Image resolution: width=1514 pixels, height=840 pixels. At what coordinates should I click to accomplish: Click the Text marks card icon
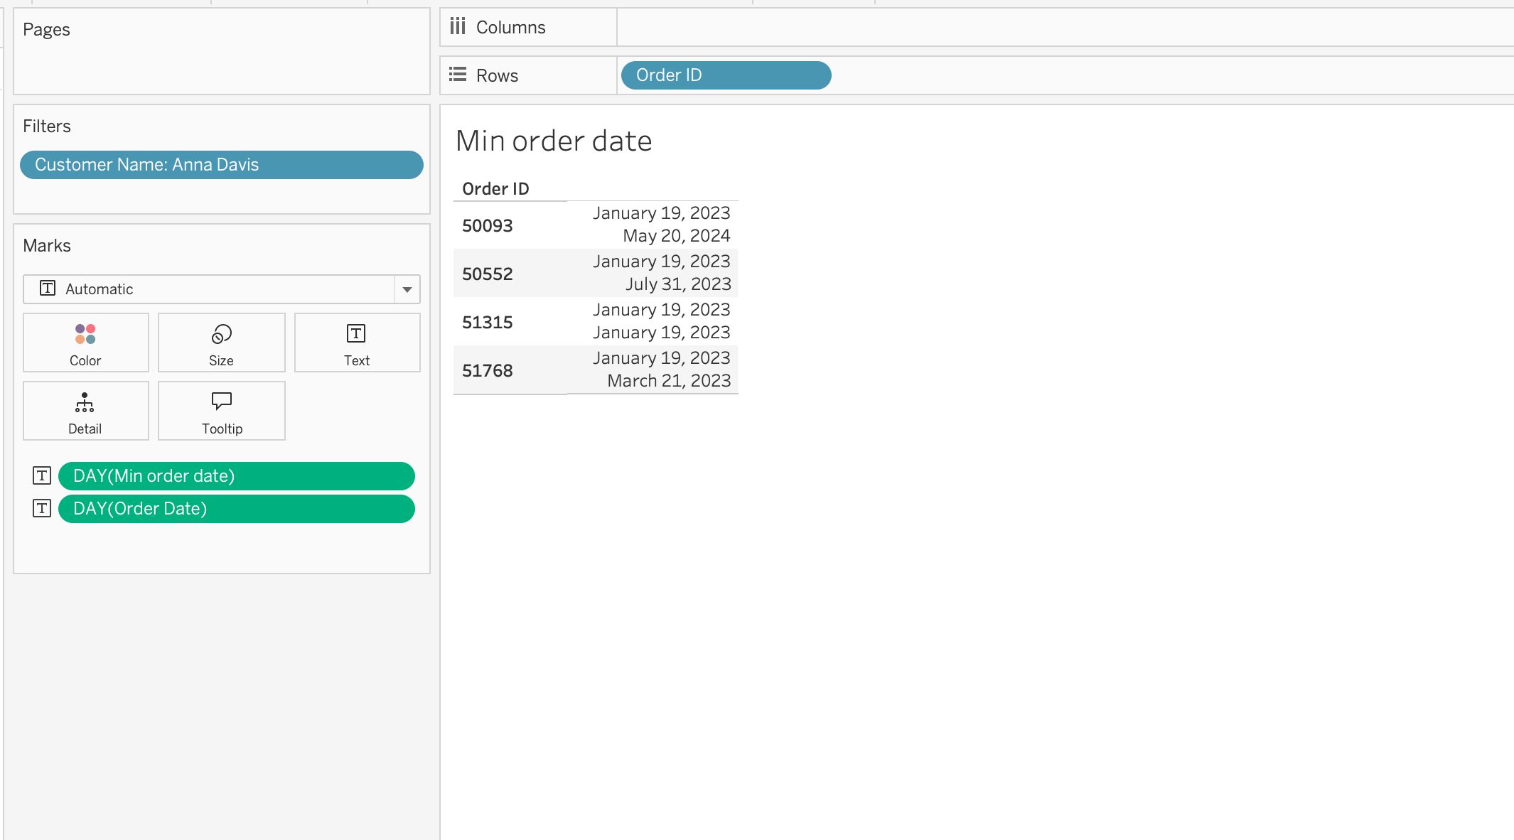tap(356, 334)
